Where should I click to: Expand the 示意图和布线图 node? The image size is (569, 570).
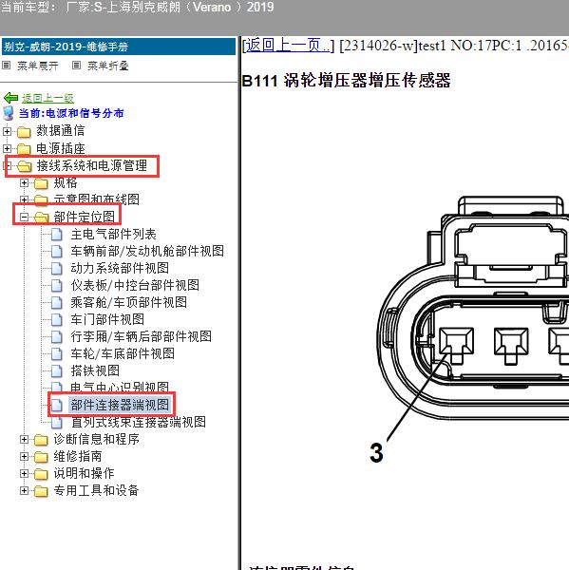[24, 199]
